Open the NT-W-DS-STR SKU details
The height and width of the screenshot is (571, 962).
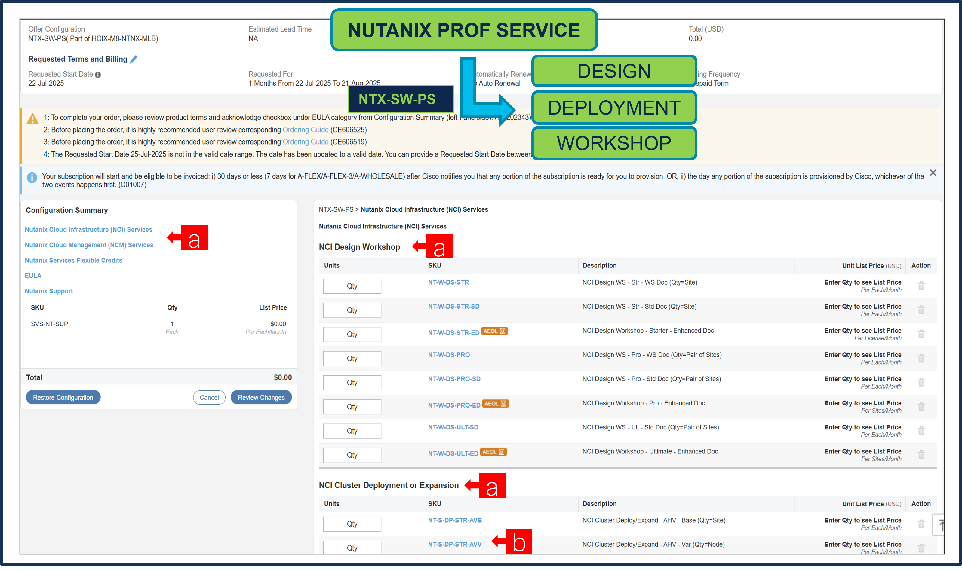point(448,282)
